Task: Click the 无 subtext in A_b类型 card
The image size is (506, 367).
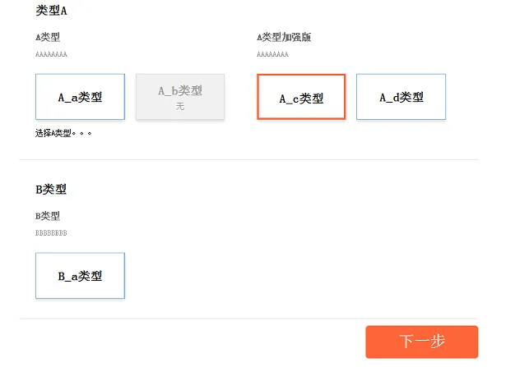Action: point(179,107)
